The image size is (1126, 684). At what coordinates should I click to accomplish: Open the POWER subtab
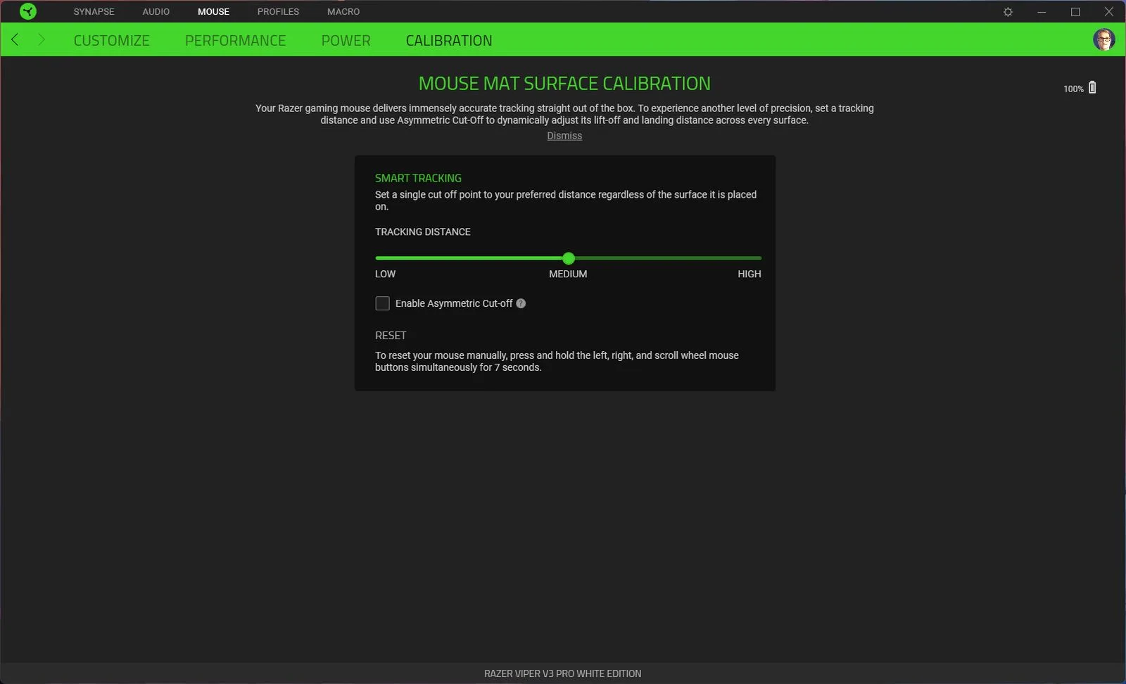pos(346,41)
